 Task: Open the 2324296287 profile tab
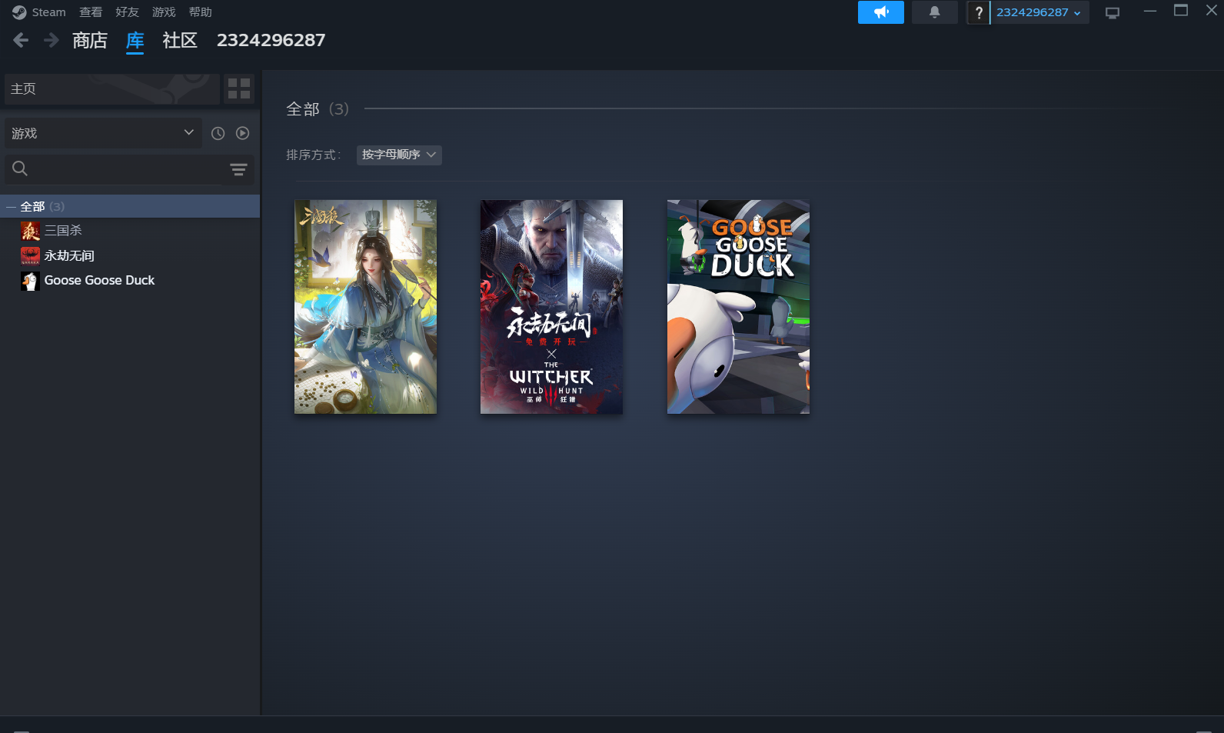click(271, 40)
